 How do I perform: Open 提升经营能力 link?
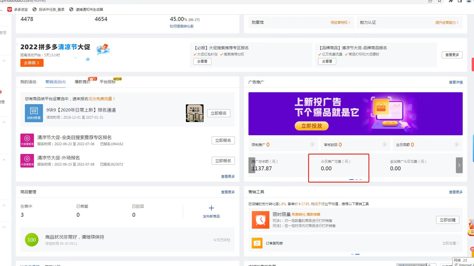pyautogui.click(x=447, y=22)
